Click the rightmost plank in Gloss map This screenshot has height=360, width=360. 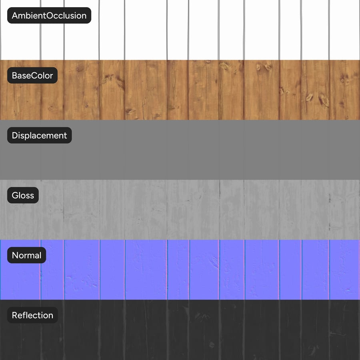345,210
